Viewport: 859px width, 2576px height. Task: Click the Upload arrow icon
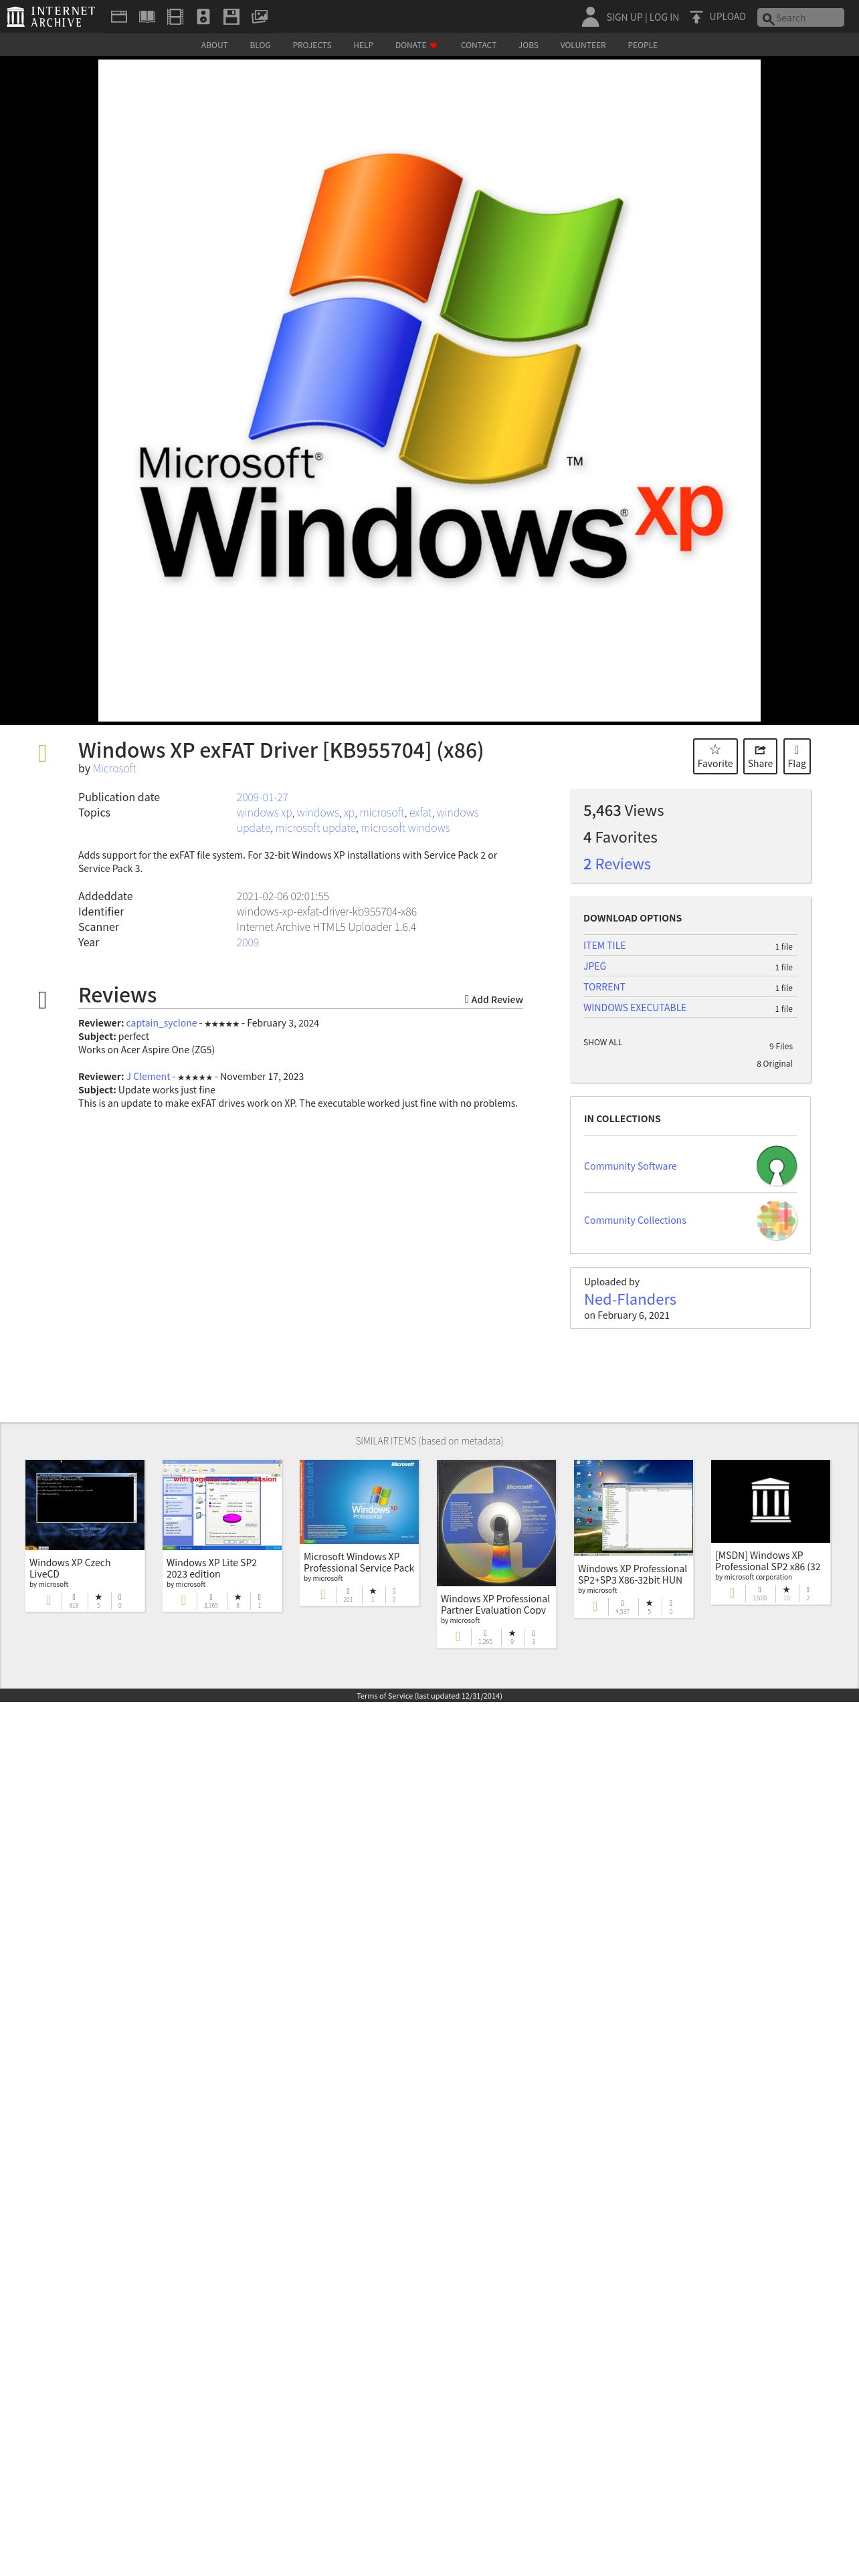[696, 17]
